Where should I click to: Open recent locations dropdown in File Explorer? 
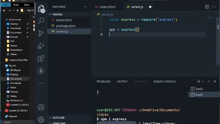14,11
